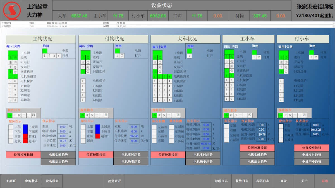335x188 pixels.
Task: Click the red Shanghai Qizhong logo
Action: pyautogui.click(x=12, y=11)
